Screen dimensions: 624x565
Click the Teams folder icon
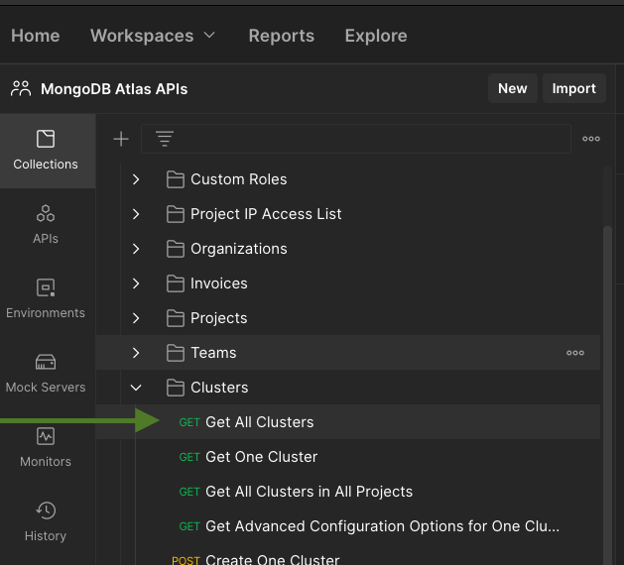pyautogui.click(x=176, y=353)
